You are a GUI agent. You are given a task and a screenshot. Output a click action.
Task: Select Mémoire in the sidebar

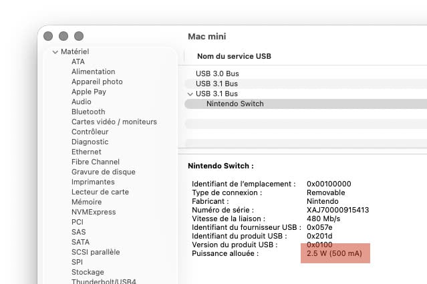87,202
